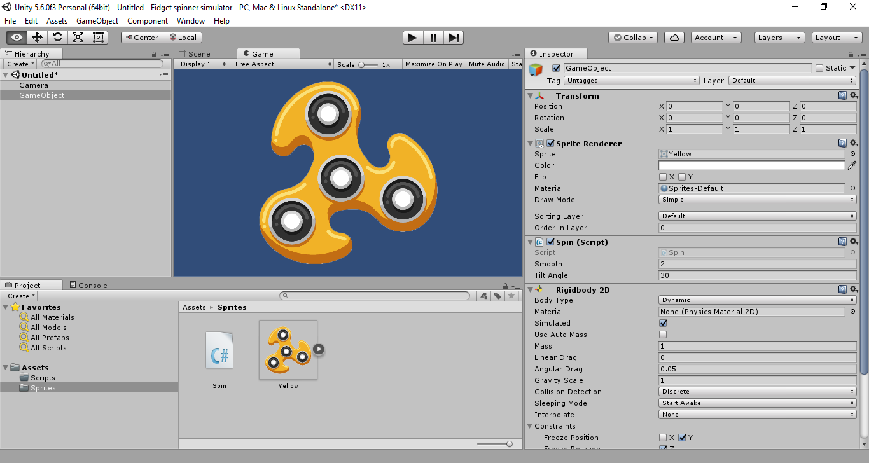869x463 pixels.
Task: Click the Pause button
Action: (x=433, y=38)
